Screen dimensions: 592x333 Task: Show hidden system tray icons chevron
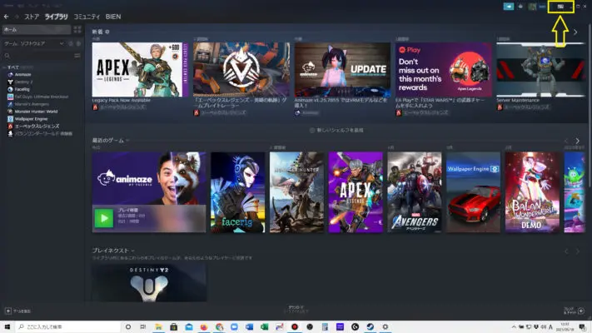(514, 327)
